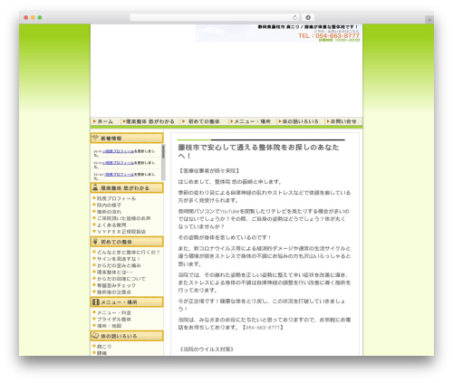
Task: Open the wide second item in top navigation bar
Action: coord(150,121)
